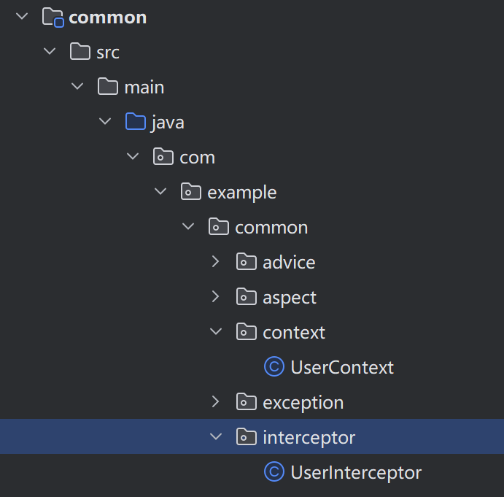The image size is (504, 497).
Task: Select the main folder label
Action: [x=144, y=87]
